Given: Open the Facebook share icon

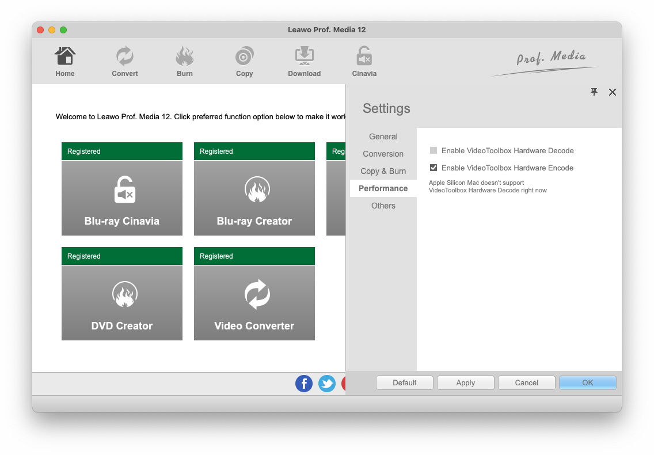Looking at the screenshot, I should point(304,383).
